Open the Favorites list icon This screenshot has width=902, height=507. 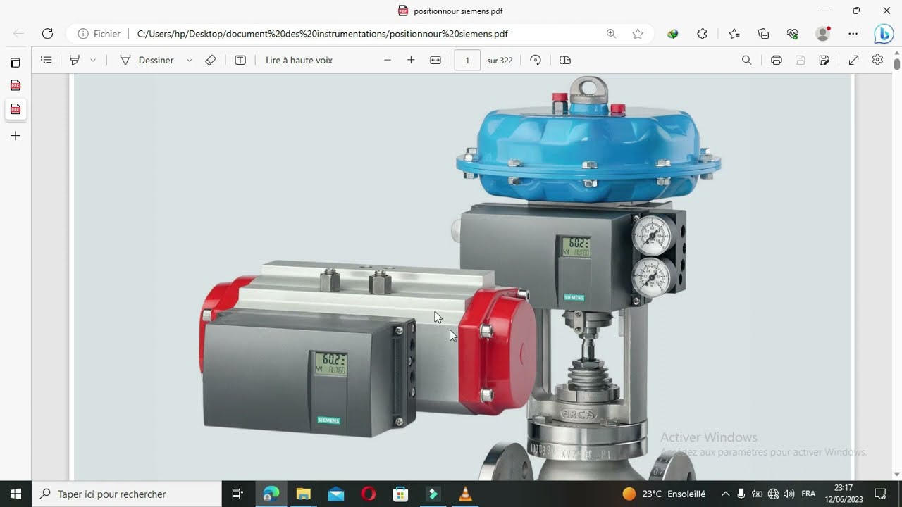pos(734,34)
